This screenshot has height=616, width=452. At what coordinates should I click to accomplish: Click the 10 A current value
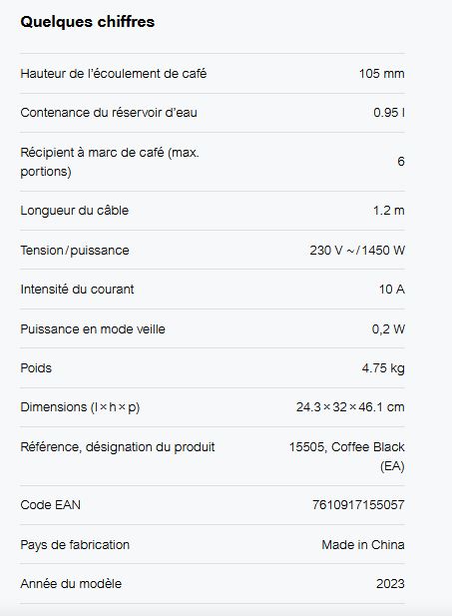click(x=391, y=290)
